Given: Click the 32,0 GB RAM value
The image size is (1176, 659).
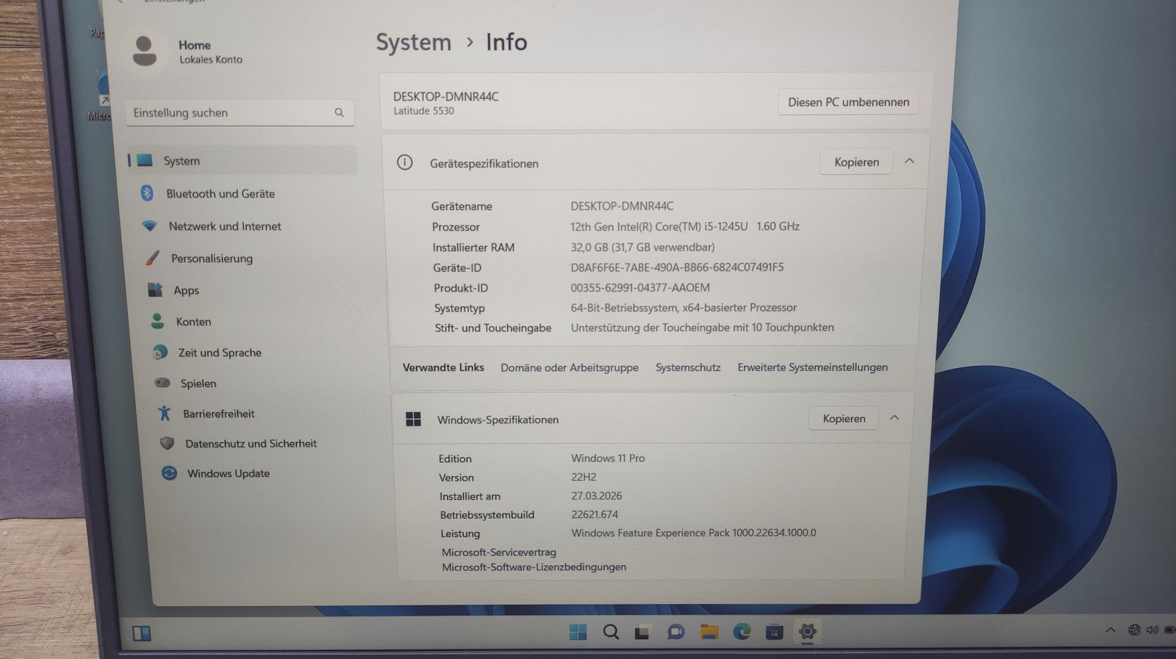Looking at the screenshot, I should coord(643,247).
